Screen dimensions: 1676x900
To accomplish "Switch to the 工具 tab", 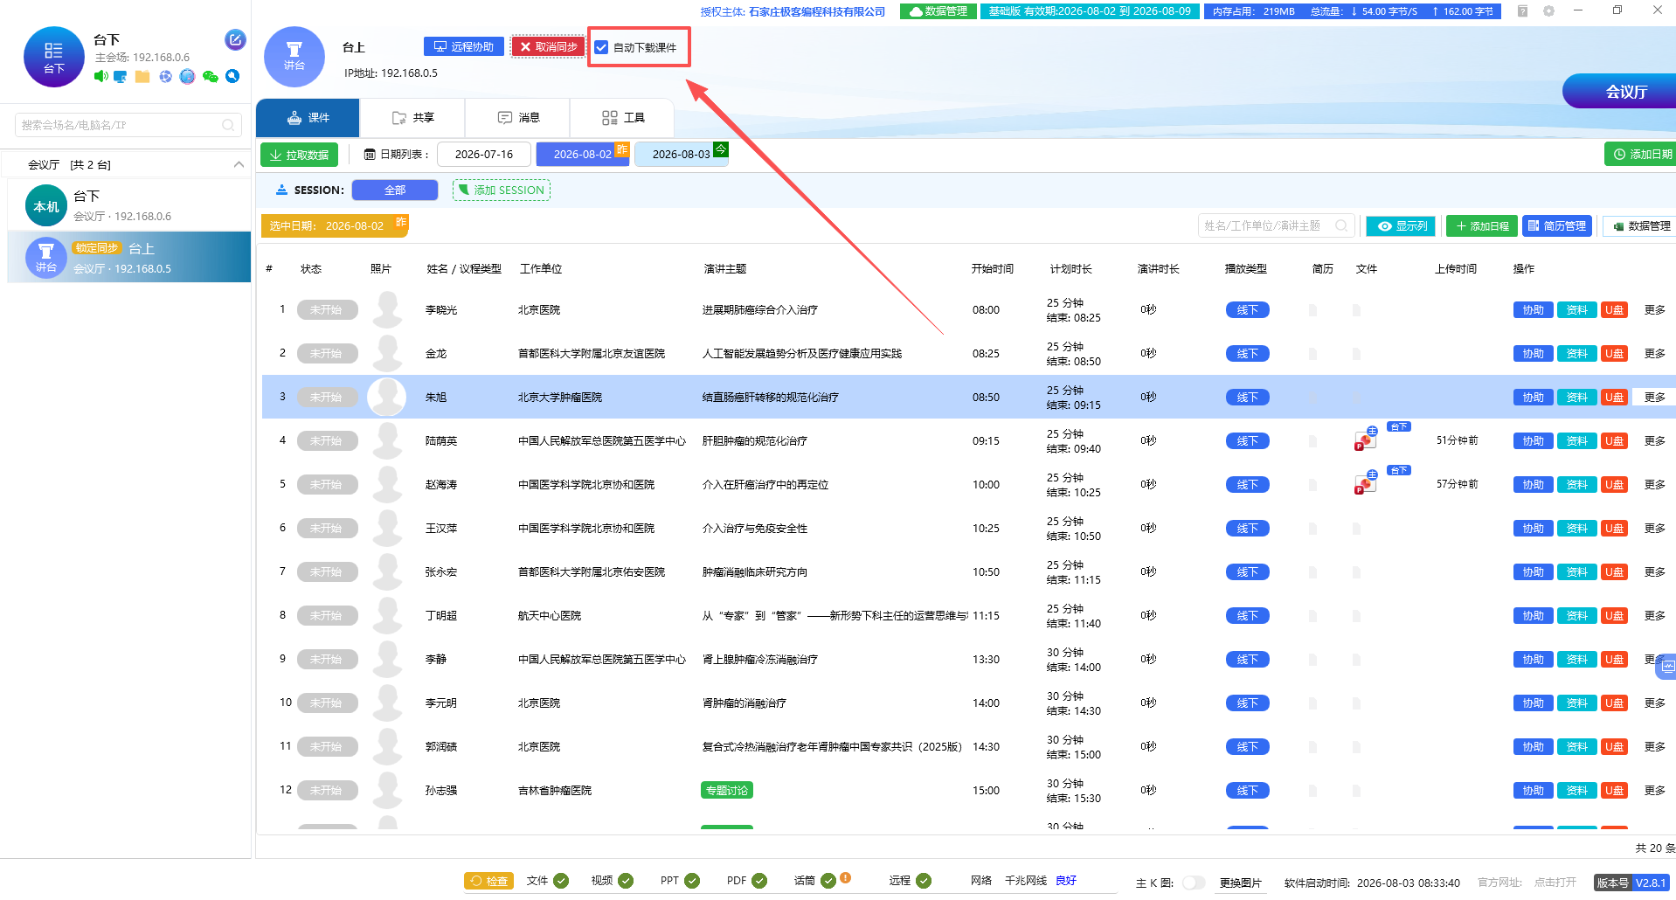I will [x=622, y=118].
